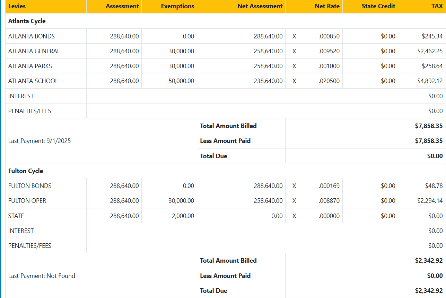Image resolution: width=446 pixels, height=298 pixels.
Task: Click Fulton Cycle Total Due label
Action: (x=213, y=291)
